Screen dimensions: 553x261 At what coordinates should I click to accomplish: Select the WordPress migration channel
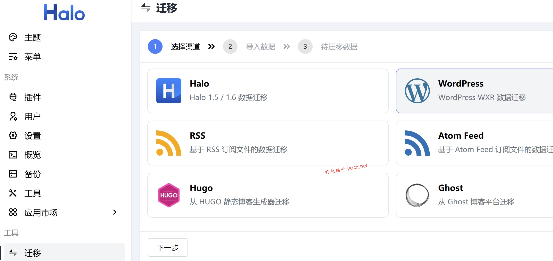click(x=474, y=91)
